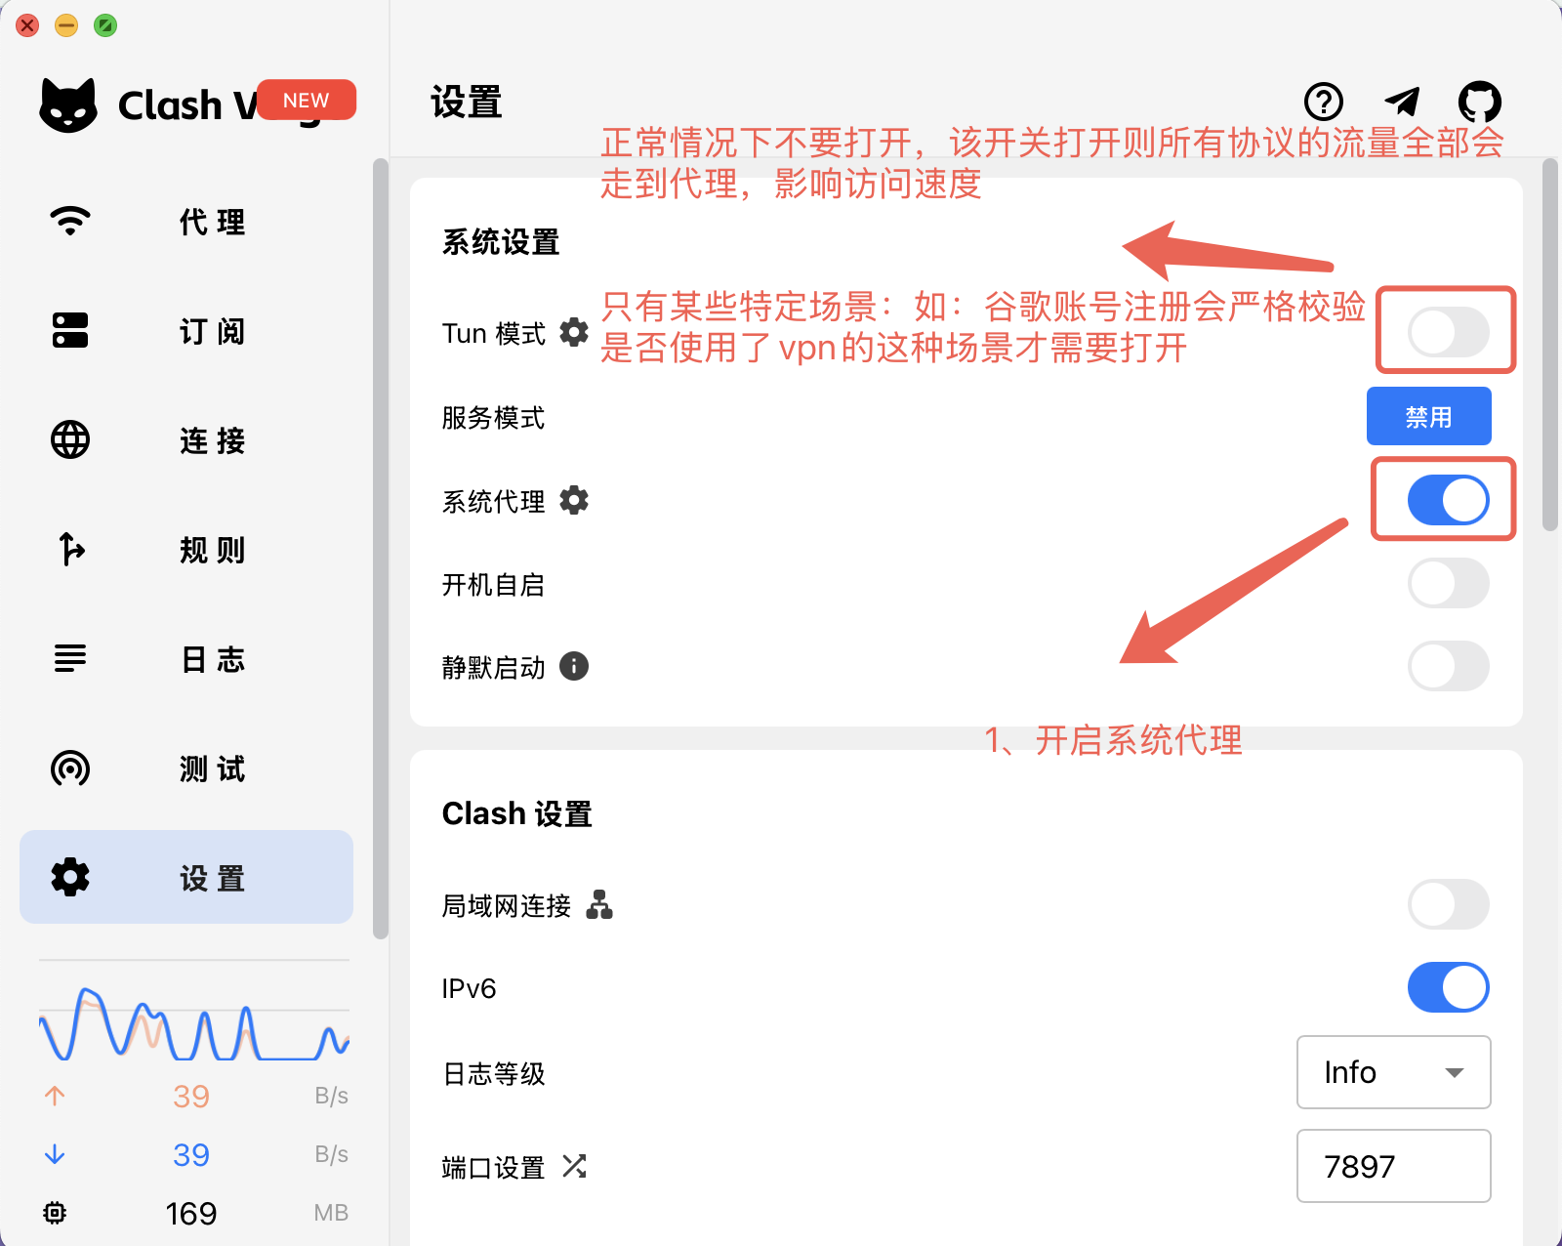Open Tun 模式 gear settings
The image size is (1562, 1246).
574,332
